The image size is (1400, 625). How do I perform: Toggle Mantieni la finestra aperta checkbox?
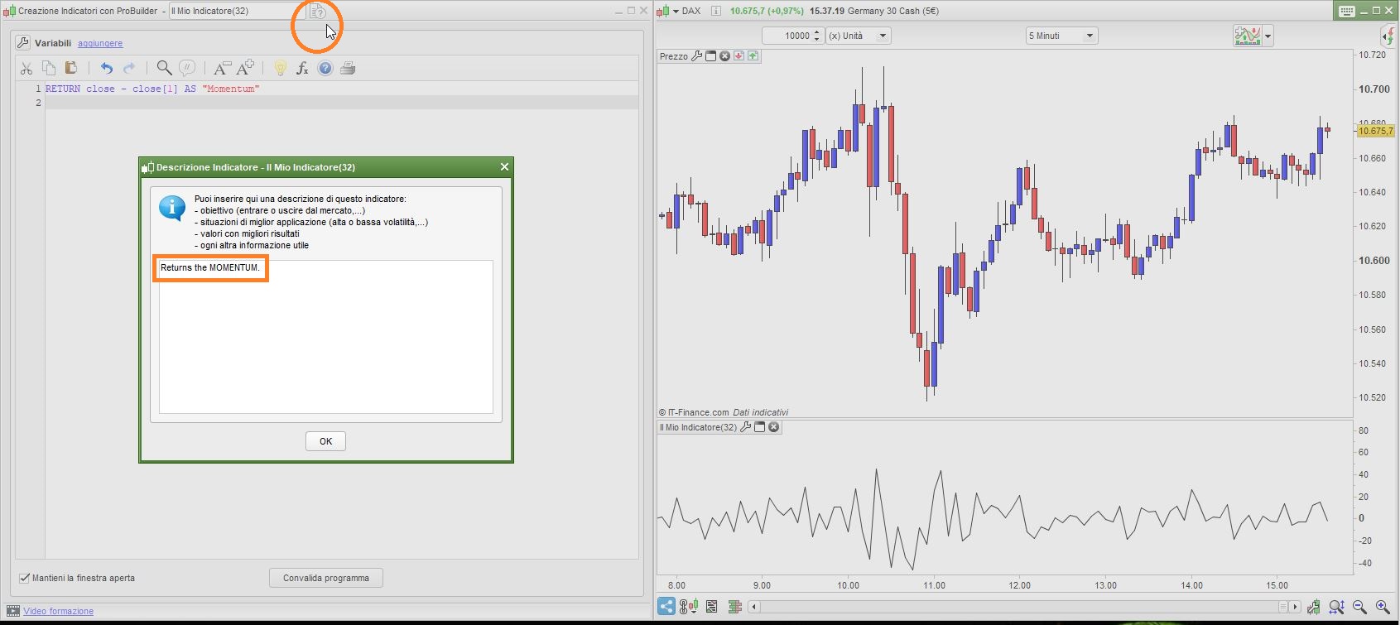[25, 578]
